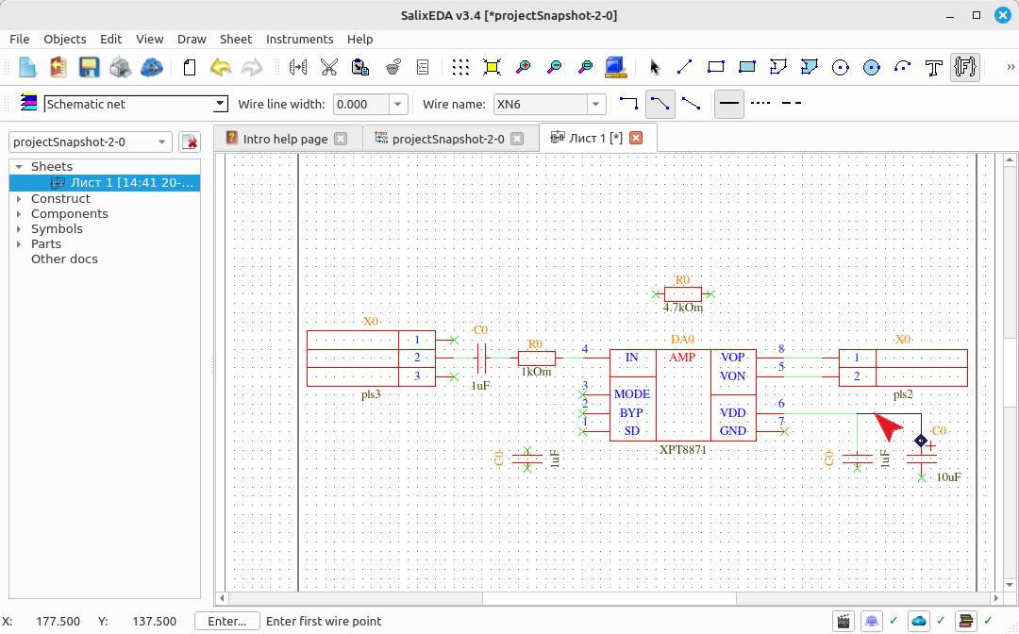This screenshot has width=1019, height=634.
Task: Undo the last action
Action: pyautogui.click(x=220, y=67)
